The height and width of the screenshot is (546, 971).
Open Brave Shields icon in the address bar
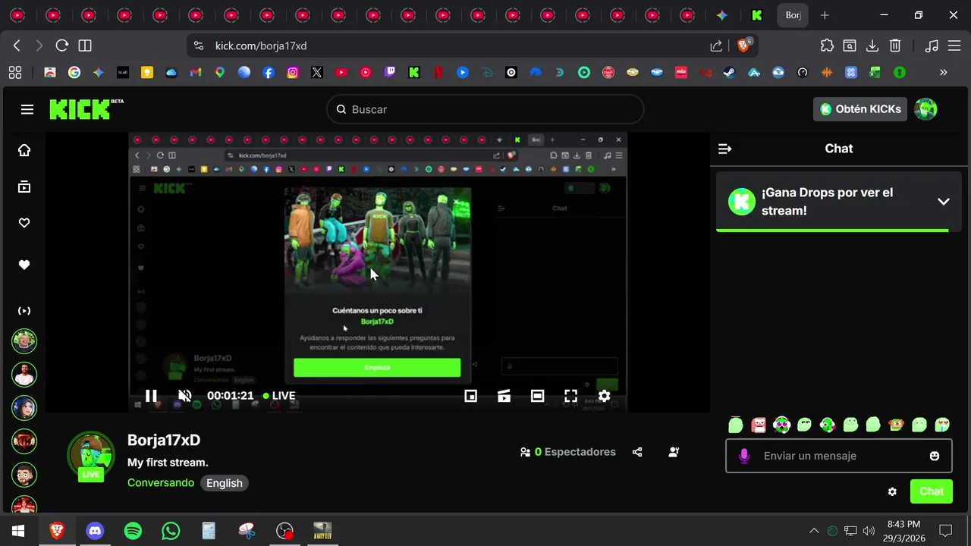pyautogui.click(x=744, y=45)
